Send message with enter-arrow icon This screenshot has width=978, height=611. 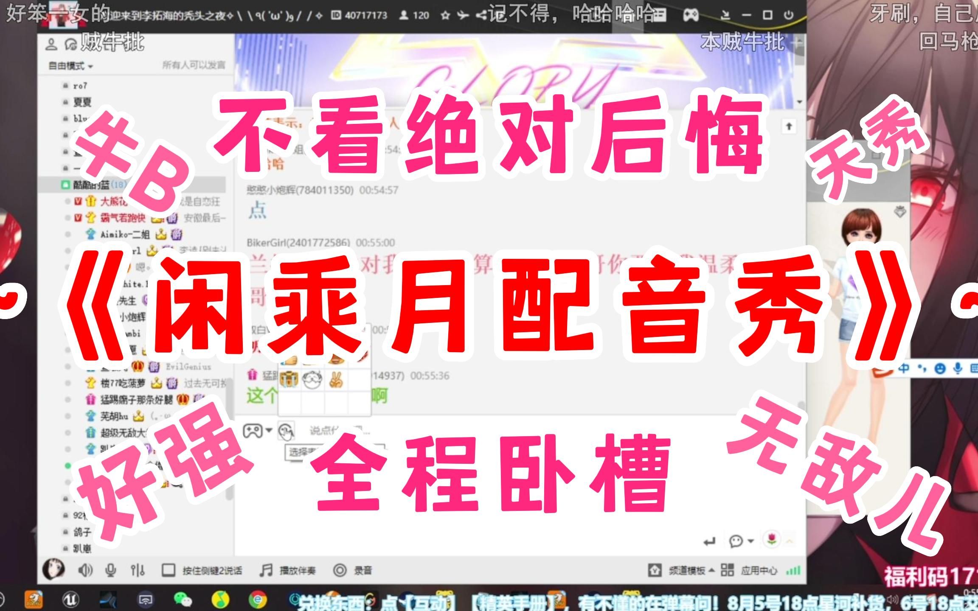tap(709, 541)
